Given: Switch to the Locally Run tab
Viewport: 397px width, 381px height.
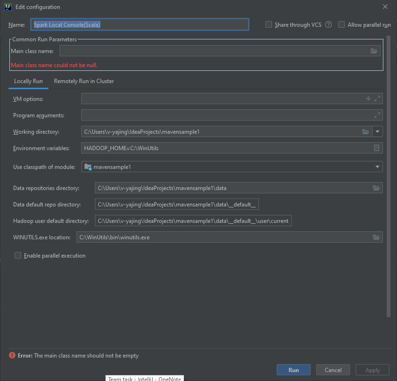Looking at the screenshot, I should tap(28, 81).
